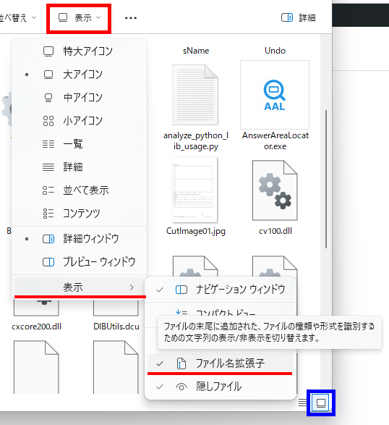Choose the 中アイコン view option

79,97
